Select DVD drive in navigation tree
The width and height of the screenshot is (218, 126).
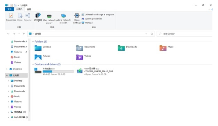tap(19, 117)
